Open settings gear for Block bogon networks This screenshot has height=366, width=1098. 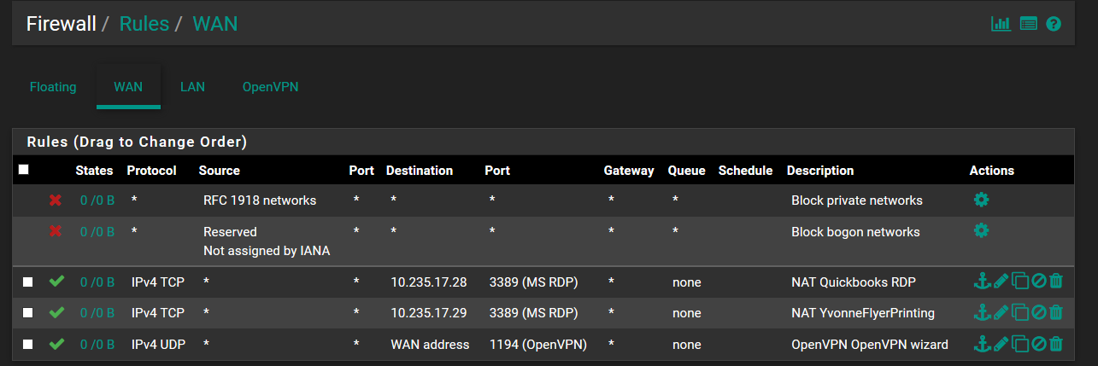[x=981, y=231]
